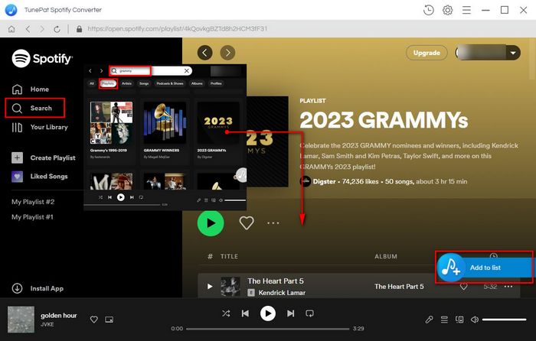This screenshot has height=341, width=536.
Task: Go to browser home page icon
Action: (11, 29)
